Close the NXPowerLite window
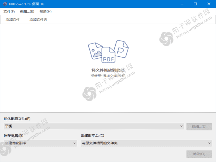216x162 pixels. (209, 4)
